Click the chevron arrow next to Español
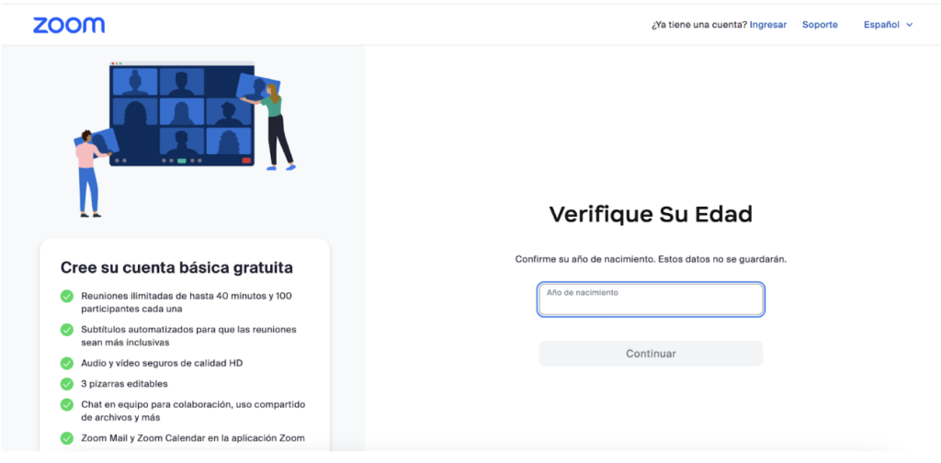 909,25
